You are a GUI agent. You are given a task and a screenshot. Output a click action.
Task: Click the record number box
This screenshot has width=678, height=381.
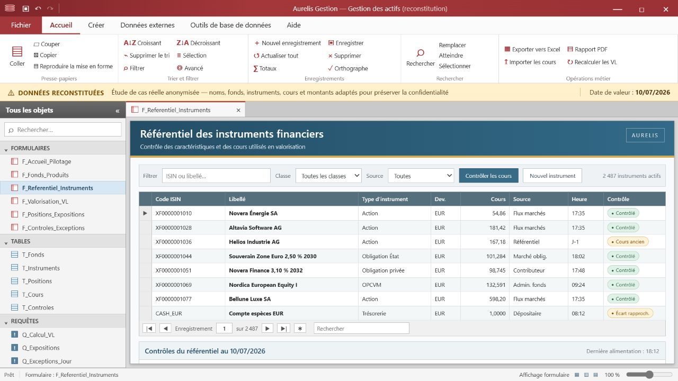point(224,329)
